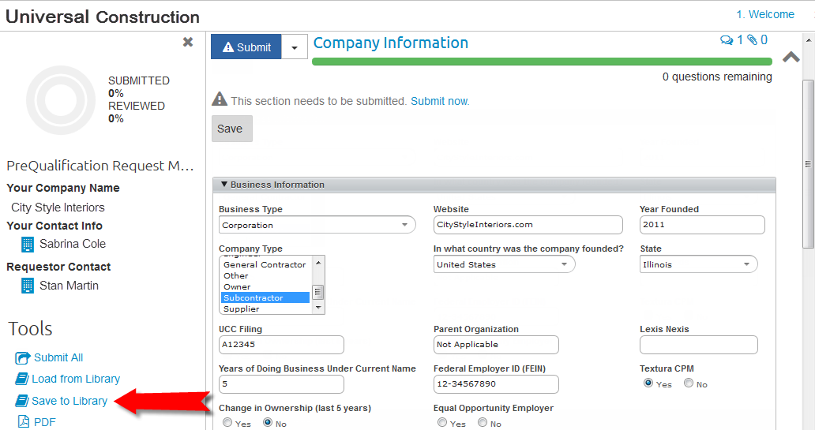Click the Company Information heading
Screen dimensions: 815x430
(391, 43)
